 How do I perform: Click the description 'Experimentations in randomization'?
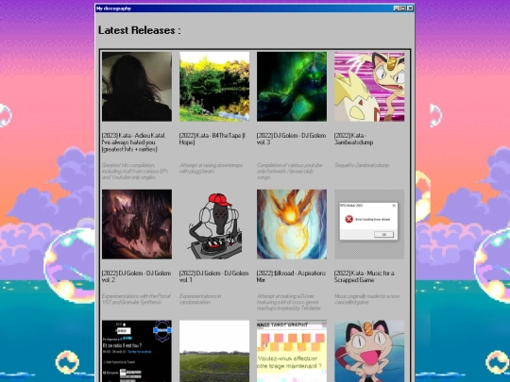[200, 299]
